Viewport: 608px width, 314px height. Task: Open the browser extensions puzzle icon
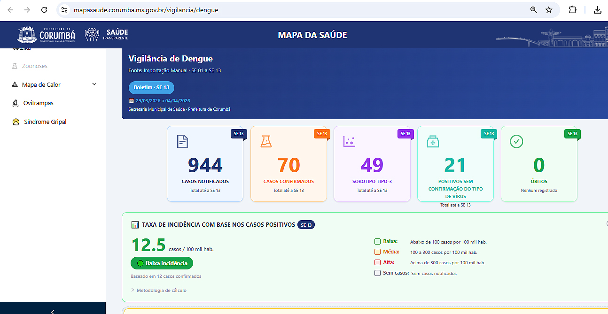pos(572,10)
